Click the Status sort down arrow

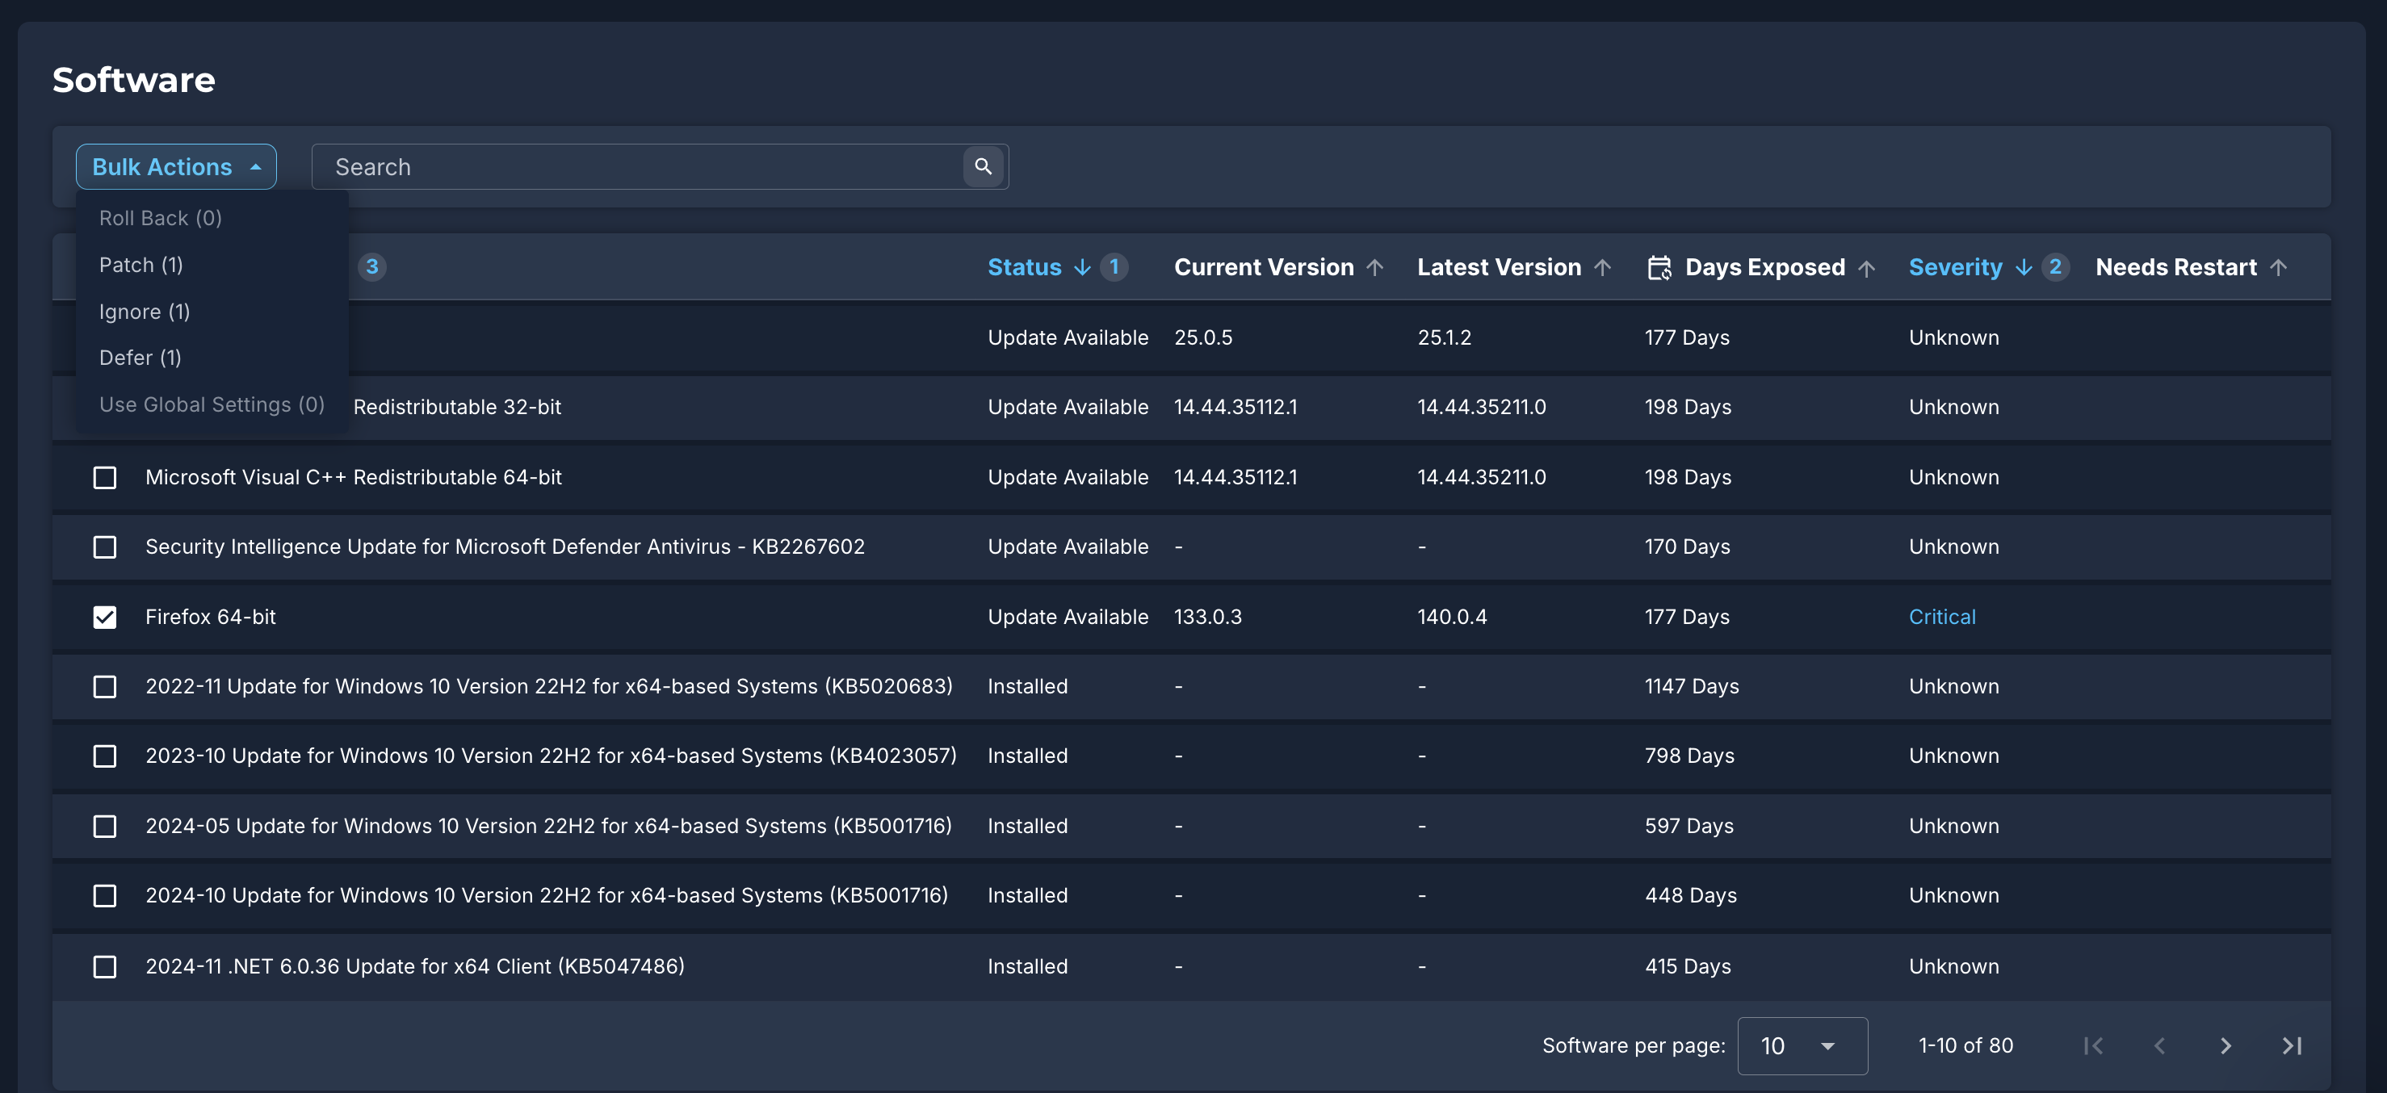coord(1082,268)
